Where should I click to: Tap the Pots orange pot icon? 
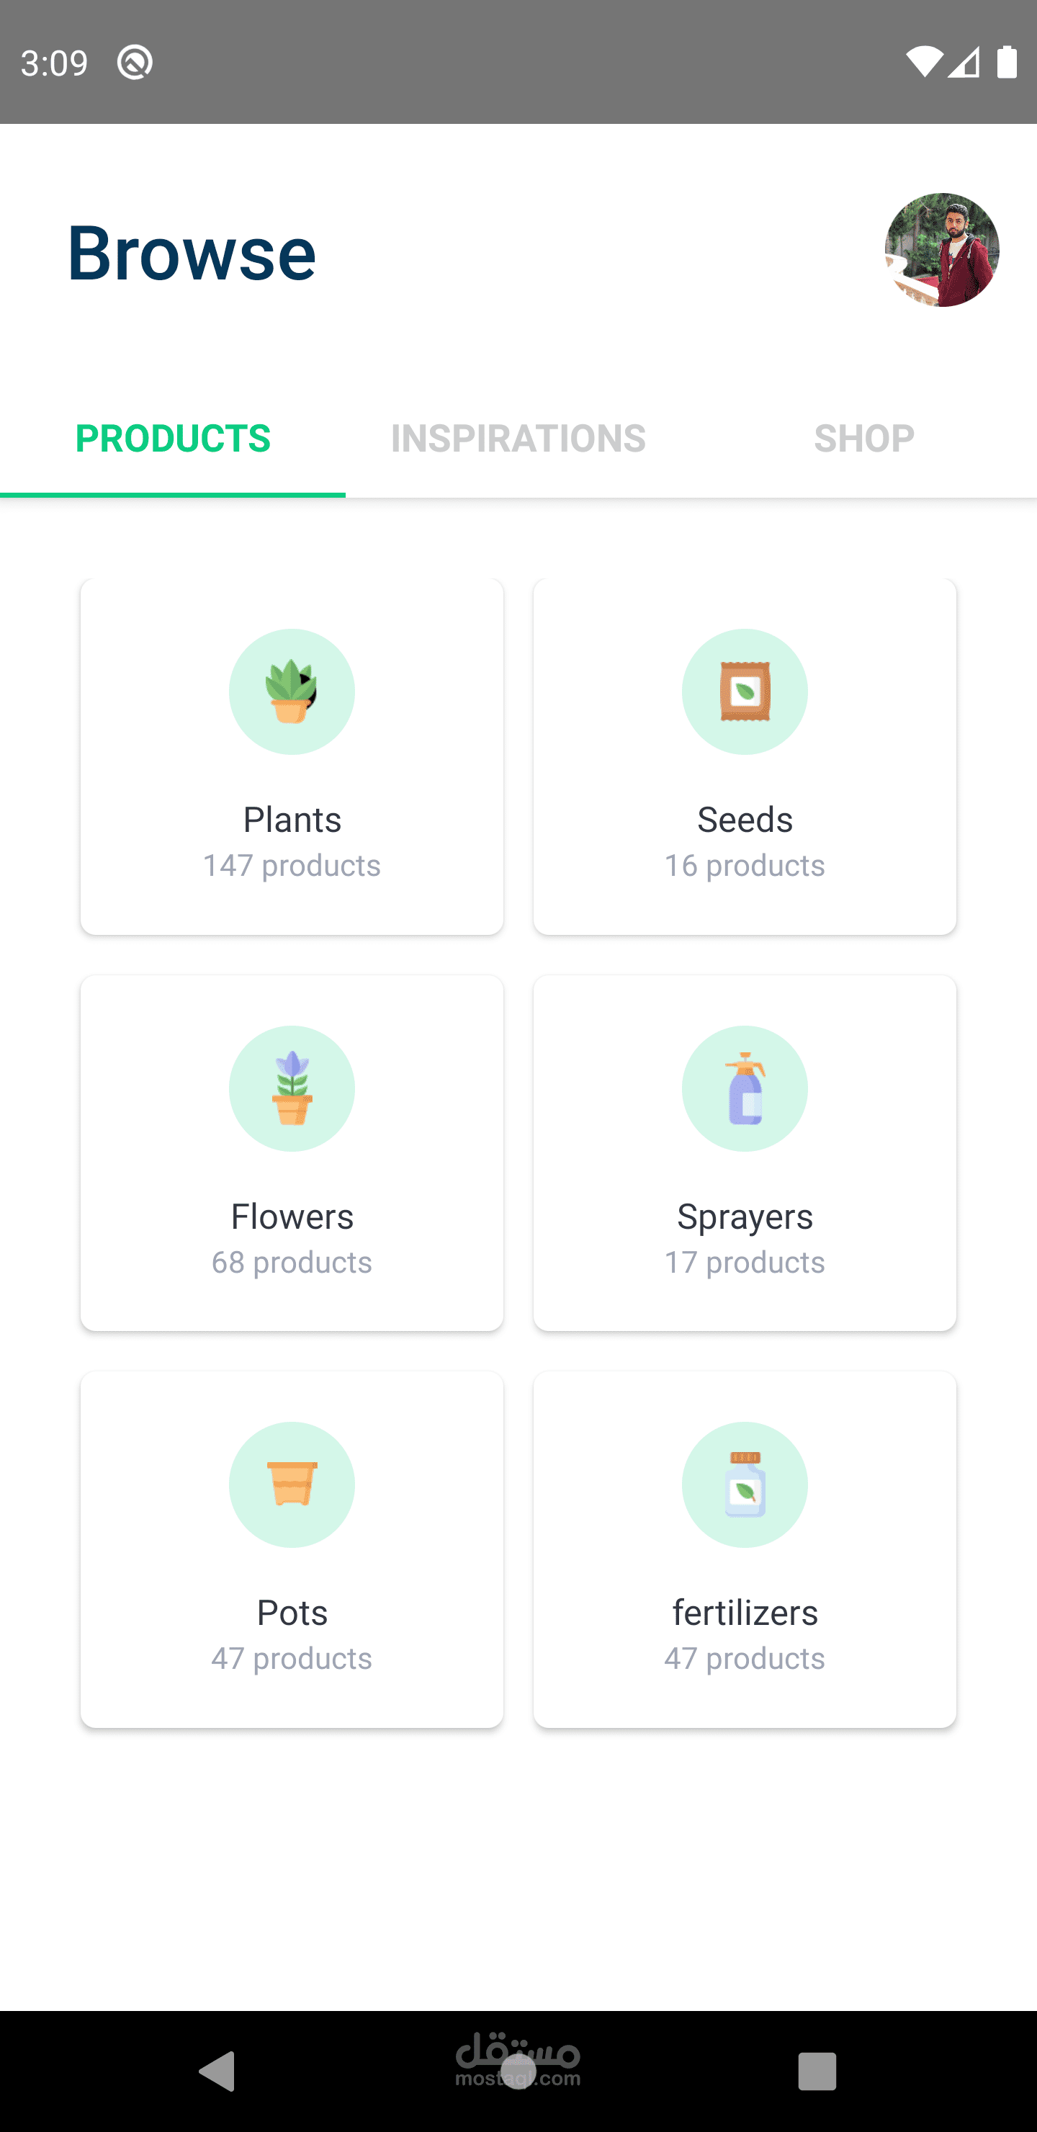coord(292,1484)
